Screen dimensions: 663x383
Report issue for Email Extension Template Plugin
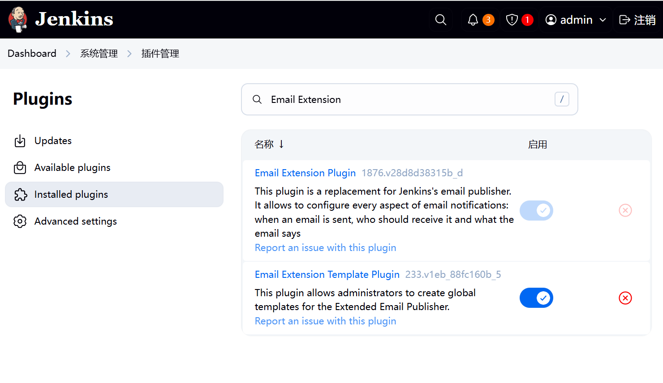coord(325,321)
